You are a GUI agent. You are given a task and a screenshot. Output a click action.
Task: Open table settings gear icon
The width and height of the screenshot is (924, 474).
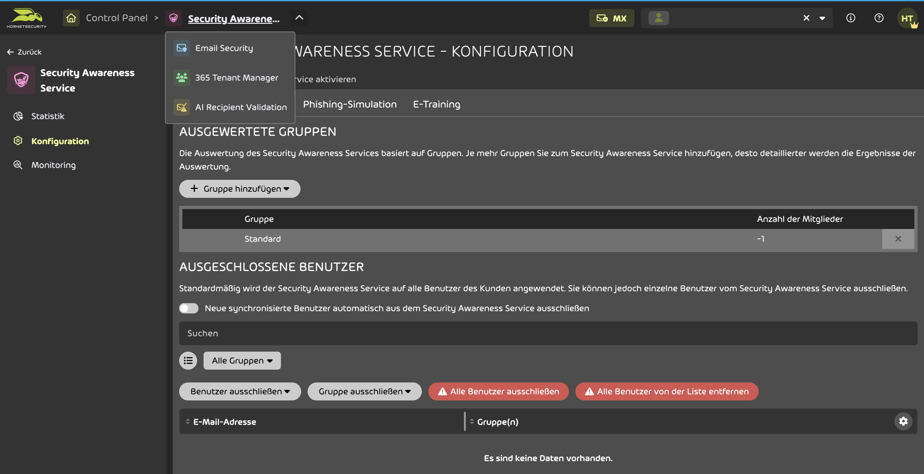(903, 421)
